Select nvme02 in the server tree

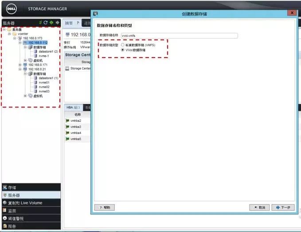pos(44,87)
